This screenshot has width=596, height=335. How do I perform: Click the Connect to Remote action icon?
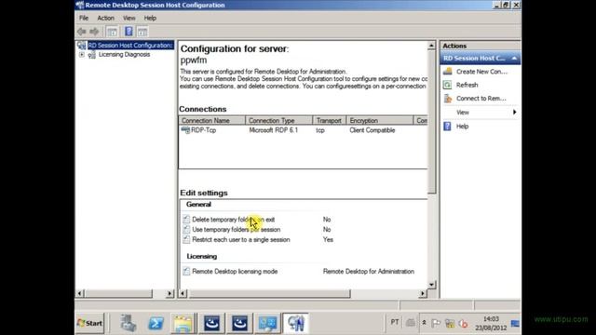(448, 99)
